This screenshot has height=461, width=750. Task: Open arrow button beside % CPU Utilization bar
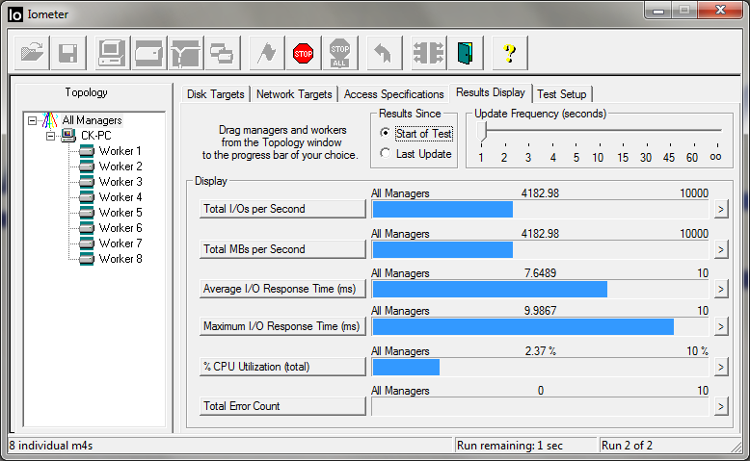click(x=719, y=367)
